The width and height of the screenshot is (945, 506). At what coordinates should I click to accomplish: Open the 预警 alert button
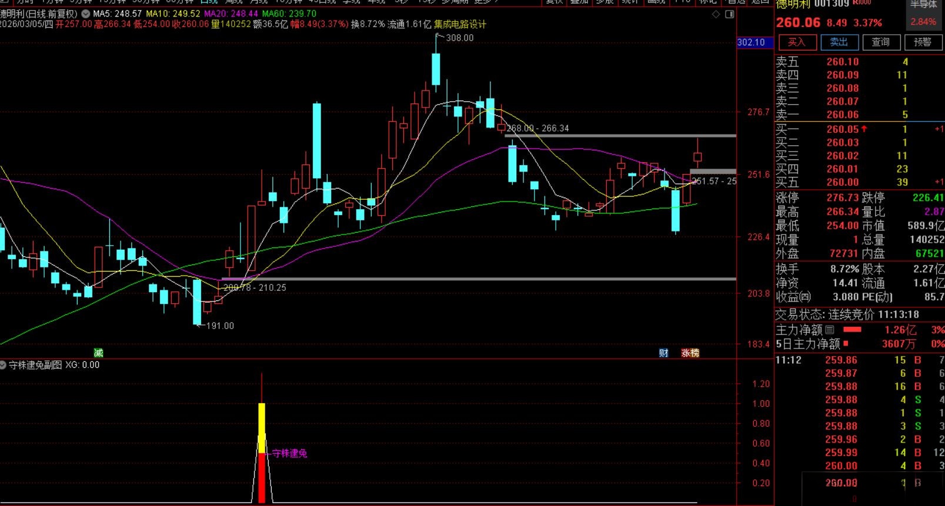click(x=922, y=42)
